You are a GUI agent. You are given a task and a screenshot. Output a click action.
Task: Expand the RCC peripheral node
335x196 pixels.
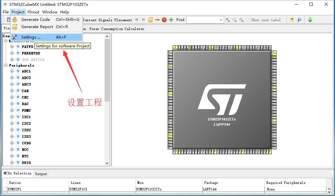(12, 150)
